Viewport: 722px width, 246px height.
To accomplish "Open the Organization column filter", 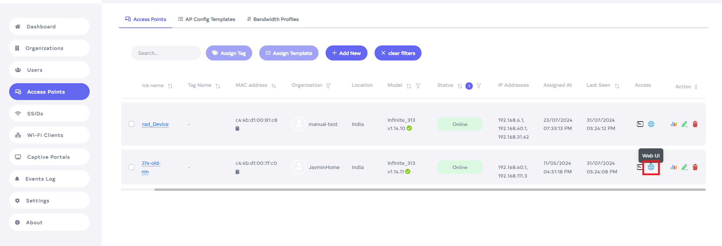I will pos(328,86).
